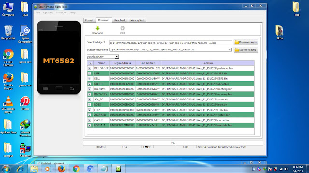This screenshot has width=309, height=173.
Task: Uncheck the LOGO partition checkbox
Action: [90, 105]
